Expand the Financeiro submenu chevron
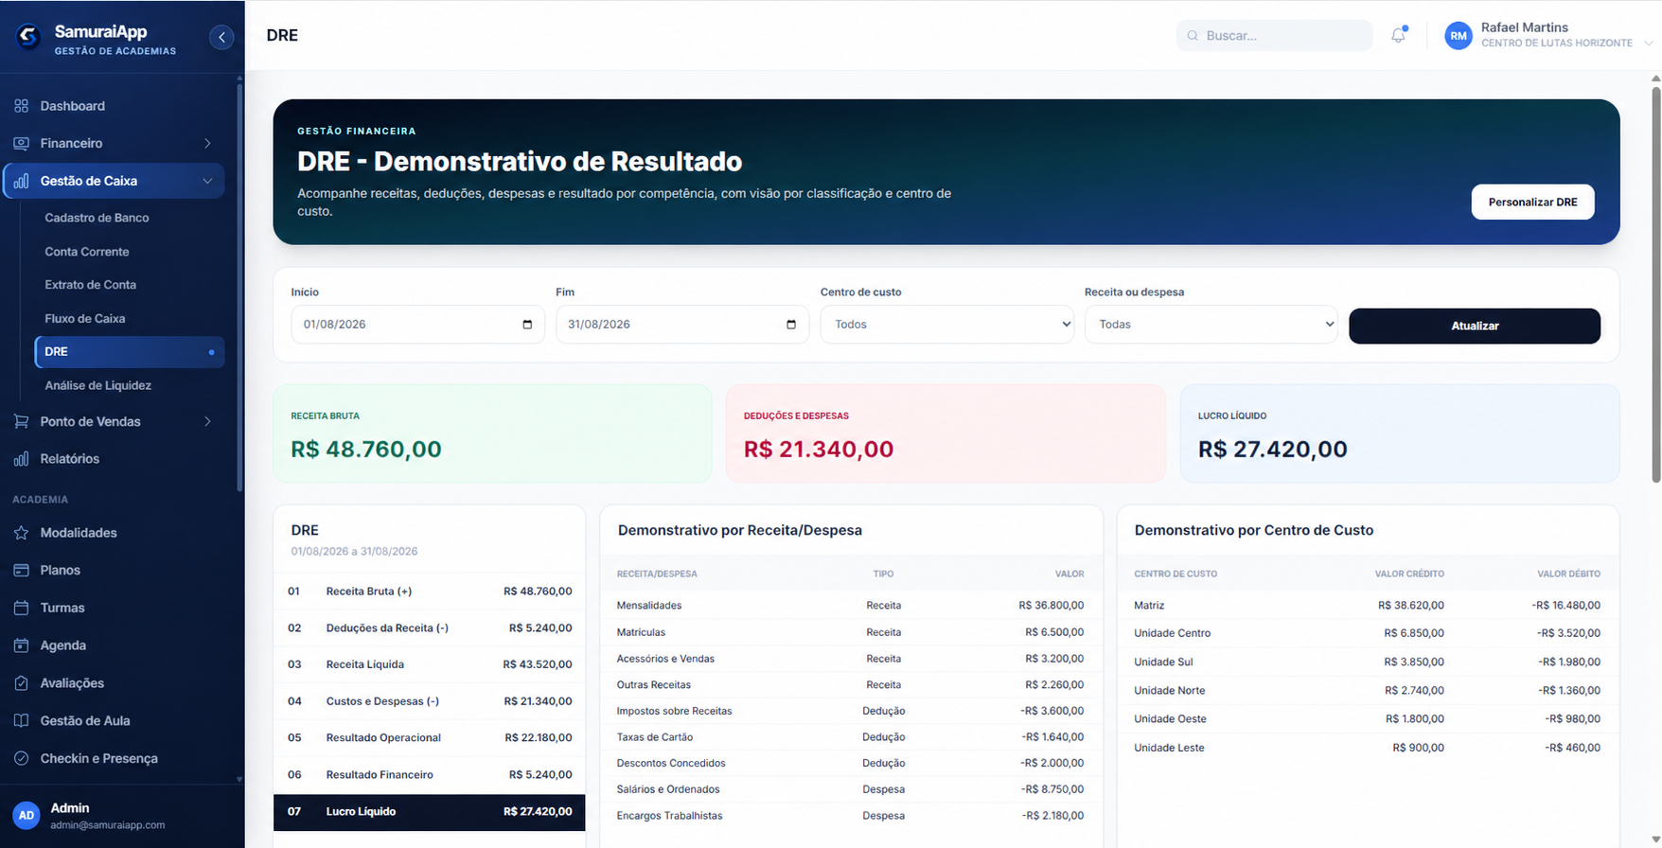Screen dimensions: 1662x848 (207, 143)
